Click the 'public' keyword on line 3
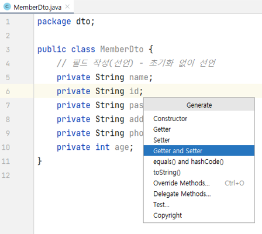Viewport: 262px width, 234px height. pos(51,50)
